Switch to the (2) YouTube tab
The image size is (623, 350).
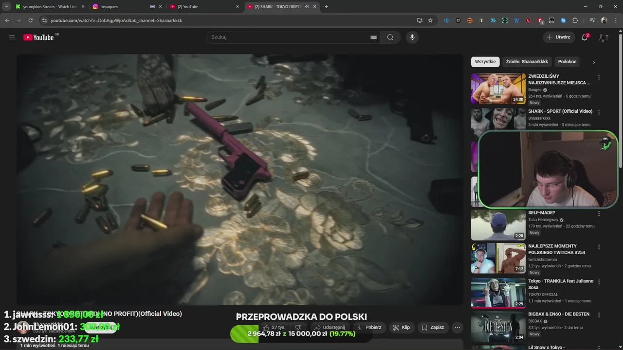204,7
